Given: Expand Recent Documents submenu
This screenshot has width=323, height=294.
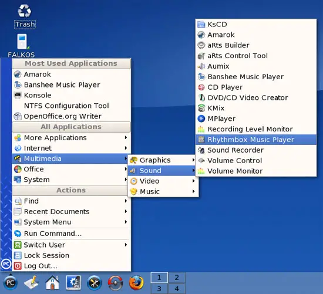Looking at the screenshot, I should (x=71, y=211).
